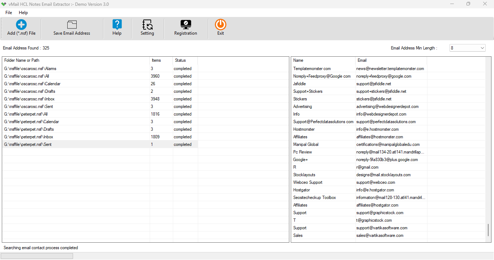Click the Save Email Address folder icon

72,25
